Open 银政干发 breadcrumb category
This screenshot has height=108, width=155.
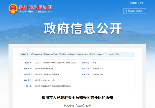tap(115, 54)
